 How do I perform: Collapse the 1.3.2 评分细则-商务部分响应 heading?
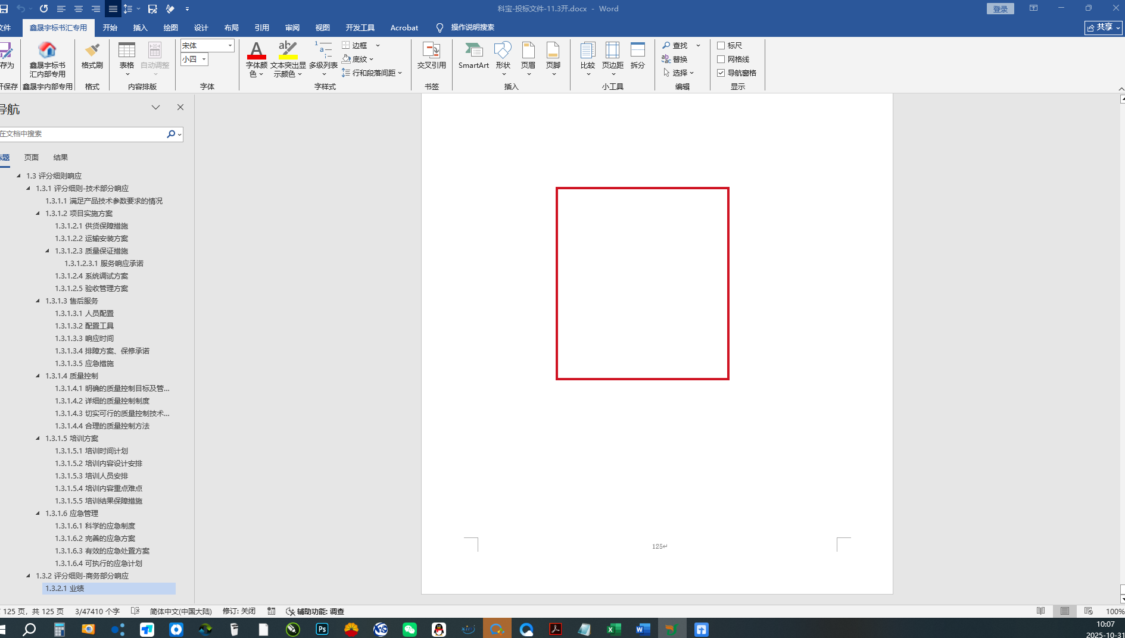point(29,576)
